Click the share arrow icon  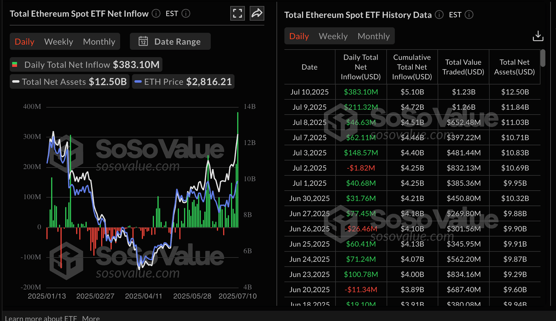[x=257, y=14]
